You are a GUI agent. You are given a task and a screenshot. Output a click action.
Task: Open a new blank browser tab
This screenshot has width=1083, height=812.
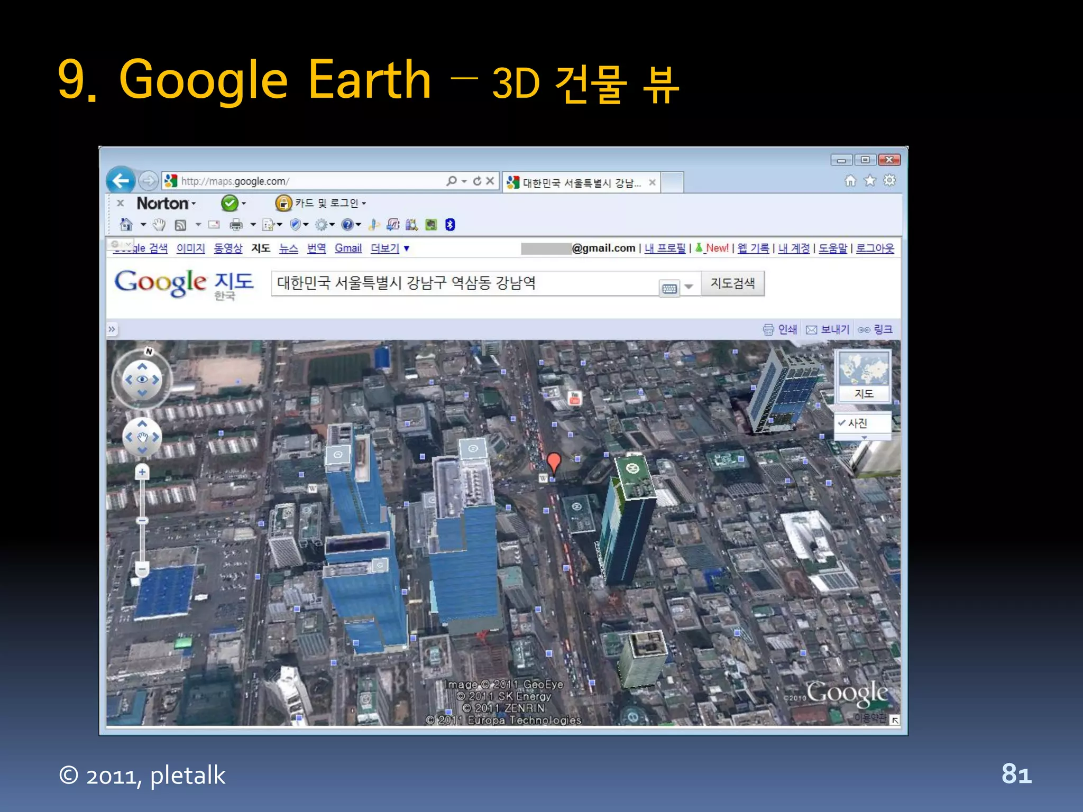[x=672, y=182]
